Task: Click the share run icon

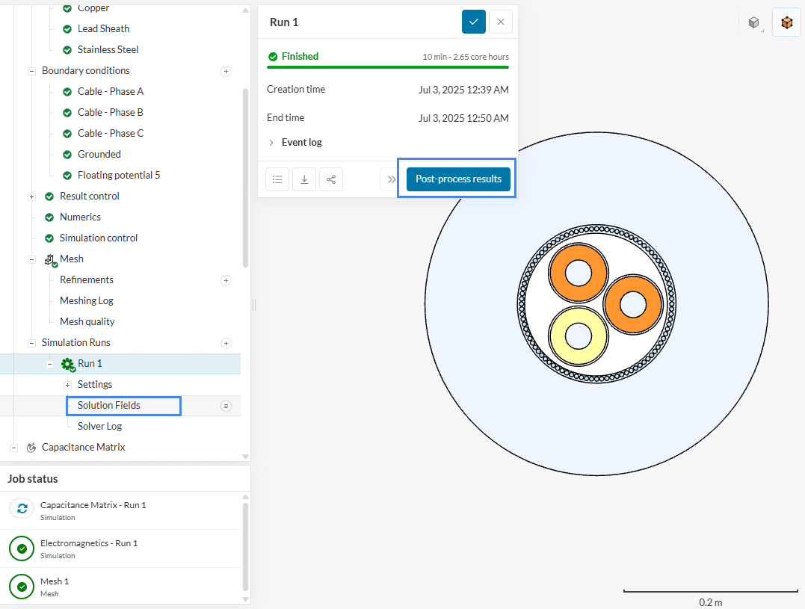Action: point(331,179)
